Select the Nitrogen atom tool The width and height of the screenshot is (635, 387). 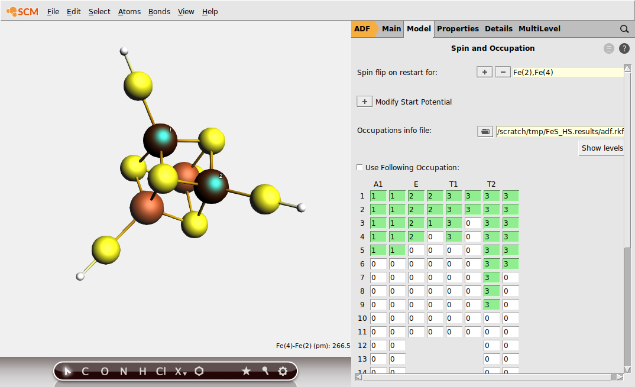[x=122, y=371]
